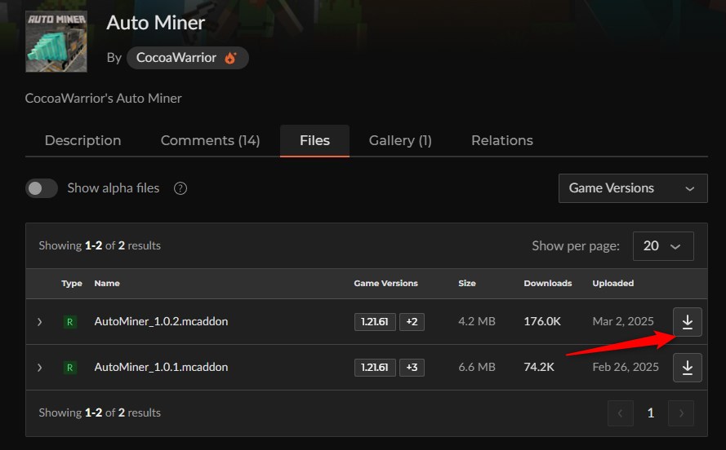Screen dimensions: 726x450
Task: Download AutoMiner_1.0.1.mcaddon file
Action: pyautogui.click(x=687, y=368)
